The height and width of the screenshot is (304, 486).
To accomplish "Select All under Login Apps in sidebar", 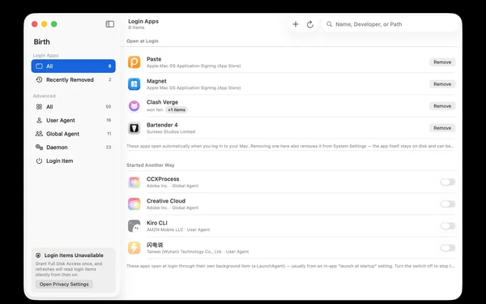I will click(x=74, y=66).
